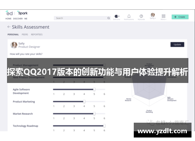Go to HOME menu item
The width and height of the screenshot is (195, 141).
[x=8, y=19]
